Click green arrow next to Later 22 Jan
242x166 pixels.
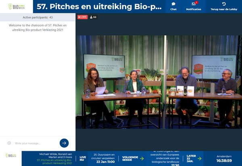[x=199, y=158]
